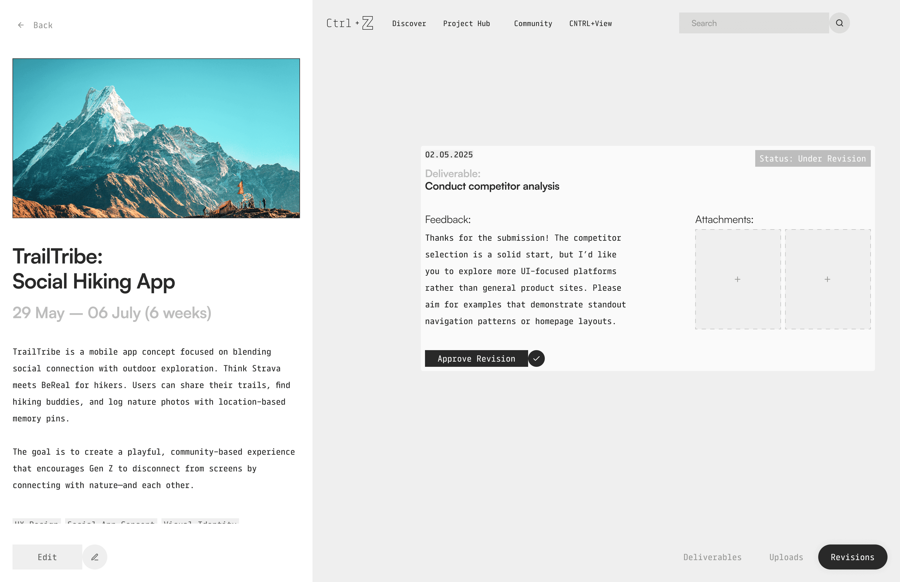Switch to the Deliverables tab

click(712, 557)
